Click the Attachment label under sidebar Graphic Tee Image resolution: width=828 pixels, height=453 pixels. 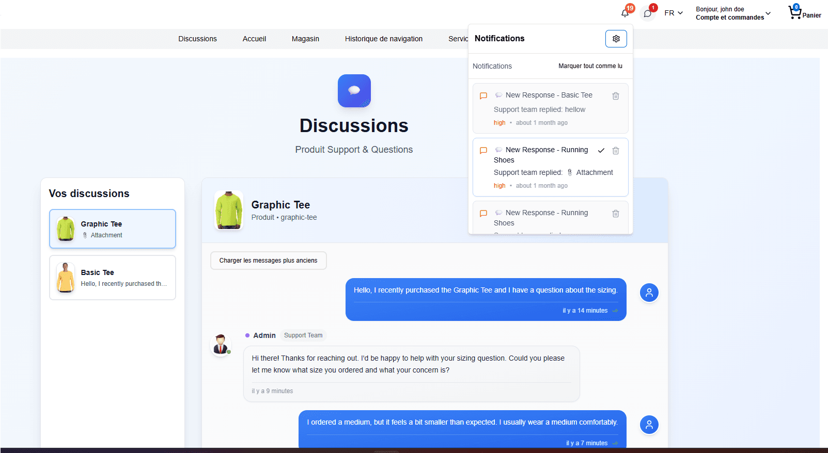click(106, 235)
